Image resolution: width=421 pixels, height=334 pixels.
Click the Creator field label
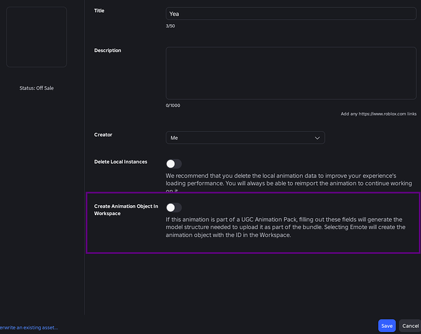(x=103, y=135)
